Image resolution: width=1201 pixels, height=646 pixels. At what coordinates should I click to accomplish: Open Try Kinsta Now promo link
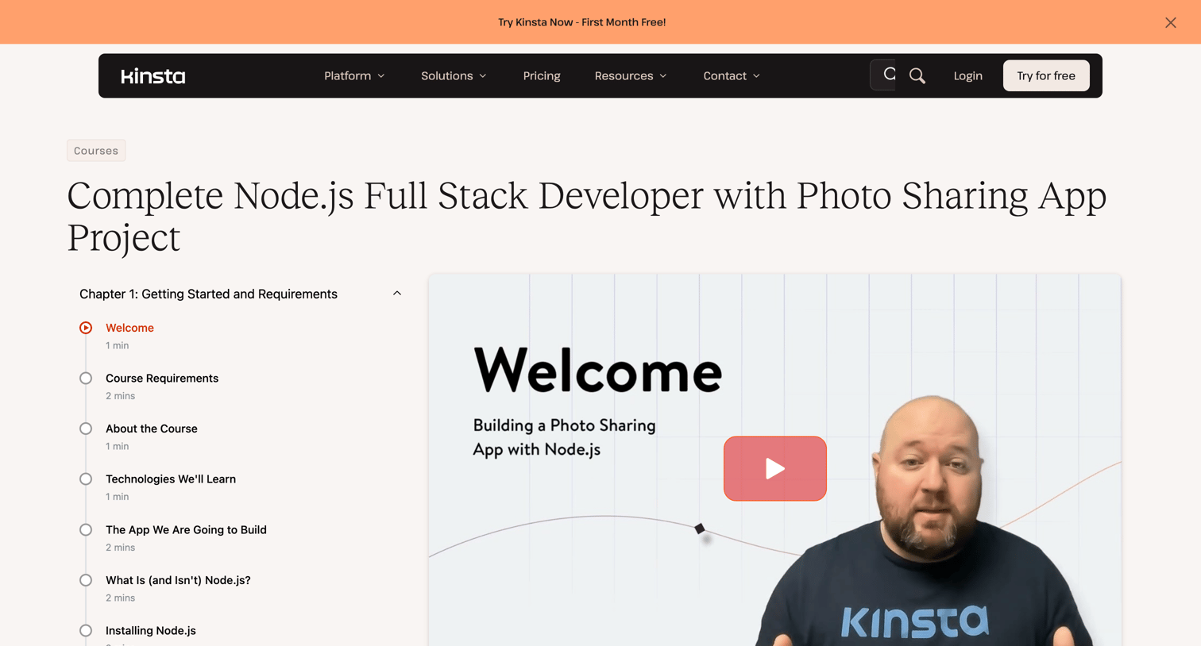click(x=582, y=22)
